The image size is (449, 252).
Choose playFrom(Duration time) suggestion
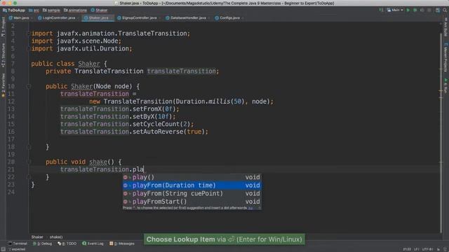click(192, 185)
